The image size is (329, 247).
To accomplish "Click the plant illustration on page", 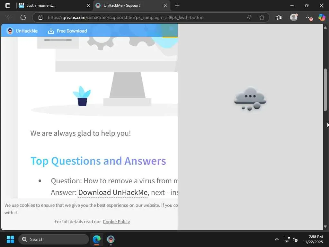I will coord(82,96).
